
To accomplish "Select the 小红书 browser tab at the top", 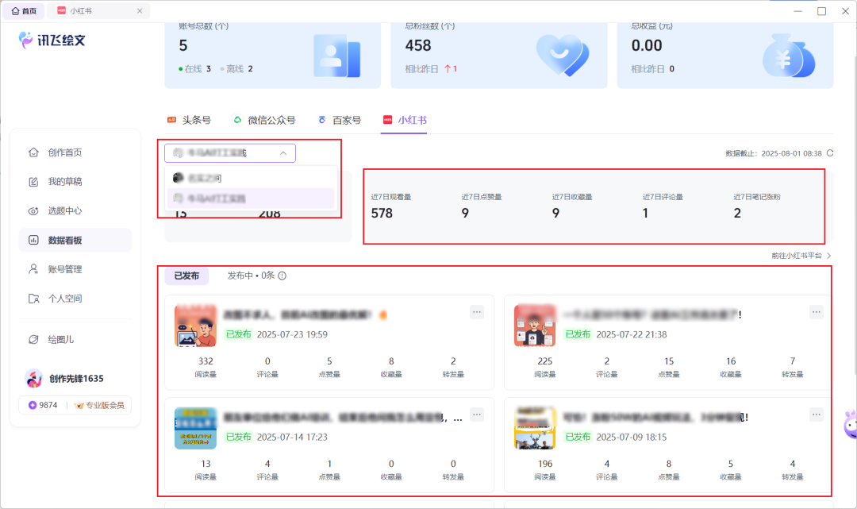I will [x=98, y=11].
